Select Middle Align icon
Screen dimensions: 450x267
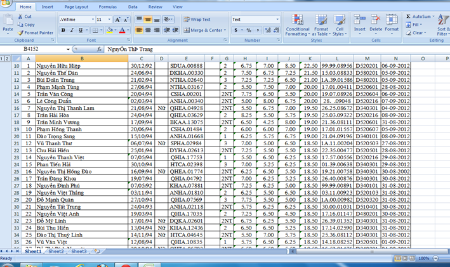[148, 20]
